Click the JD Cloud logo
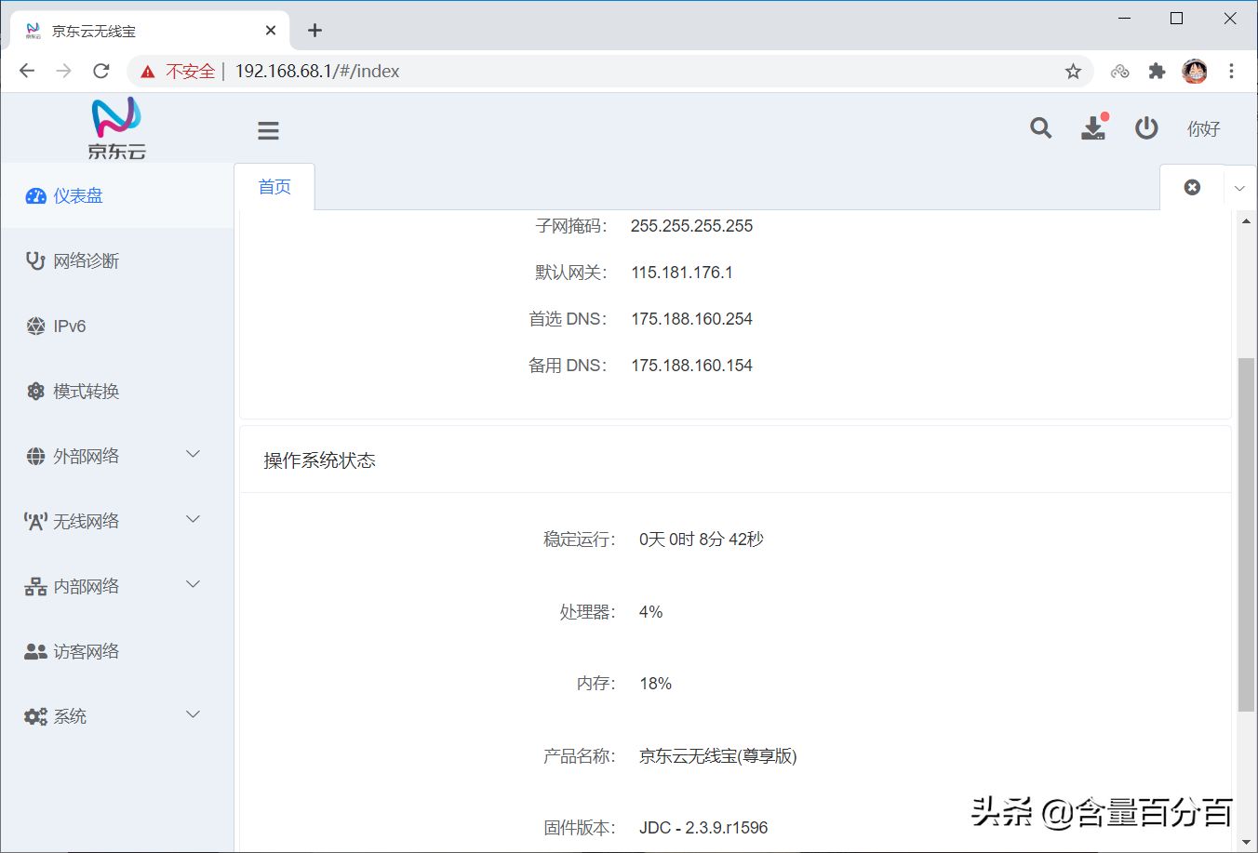 [x=117, y=128]
